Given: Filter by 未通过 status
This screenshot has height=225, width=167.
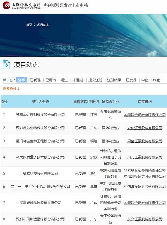Looking at the screenshot, I should 78,80.
